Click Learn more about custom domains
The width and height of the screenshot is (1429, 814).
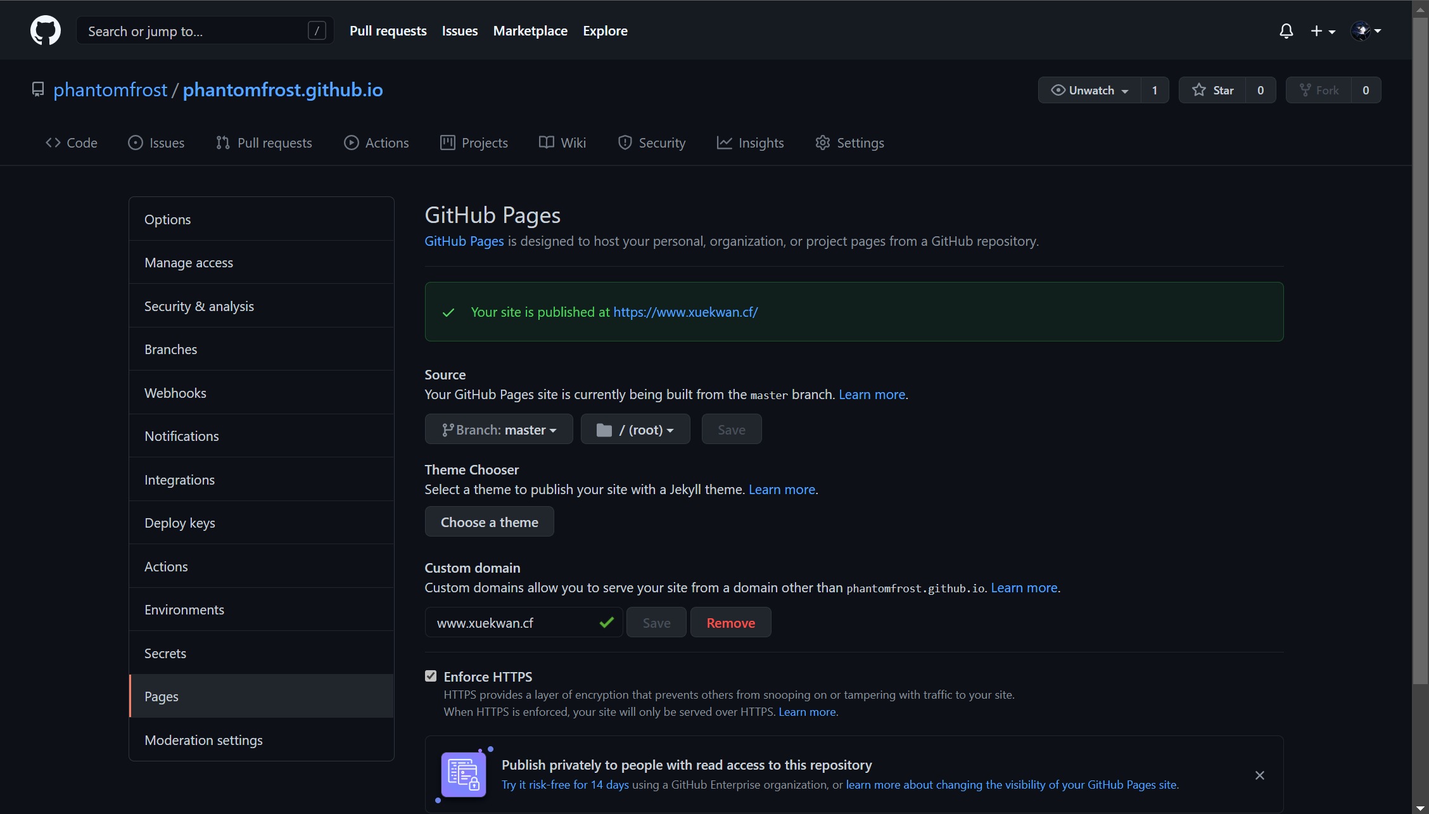1024,588
